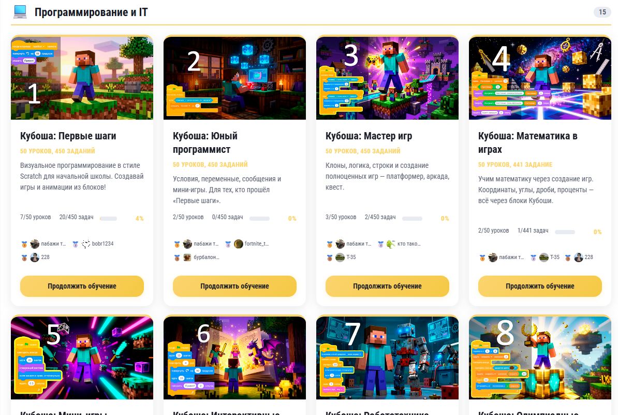Click the T-35 tank avatar in Мастер игр
Viewport: 618px width, 415px height.
pyautogui.click(x=340, y=257)
